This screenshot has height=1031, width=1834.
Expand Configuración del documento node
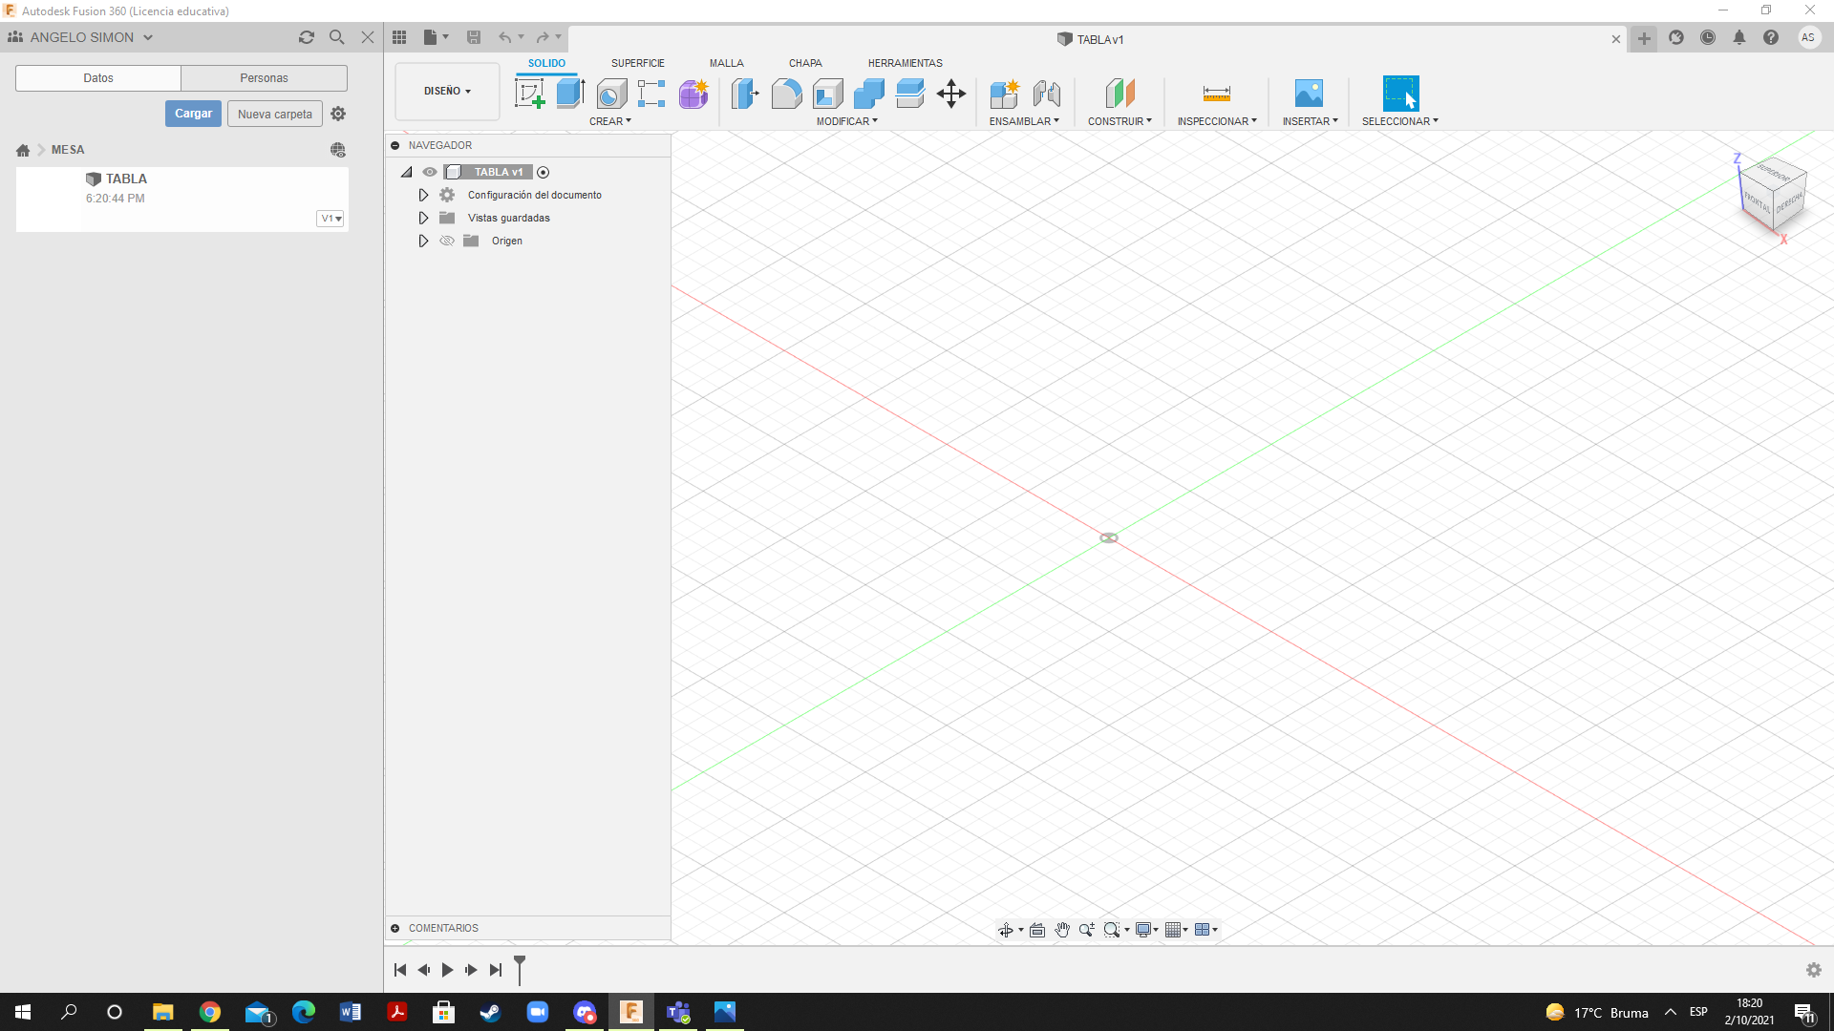[423, 195]
